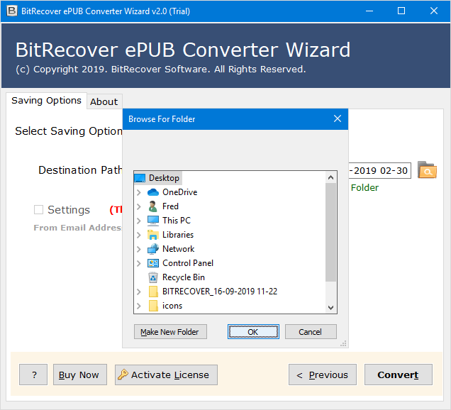
Task: Expand the Libraries tree node
Action: 139,235
